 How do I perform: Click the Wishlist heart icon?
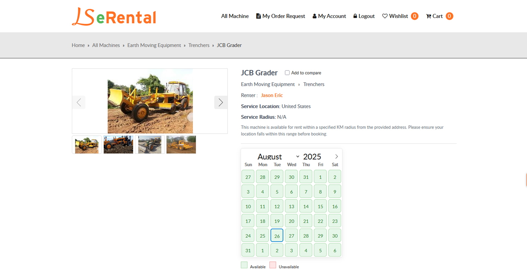(x=385, y=16)
